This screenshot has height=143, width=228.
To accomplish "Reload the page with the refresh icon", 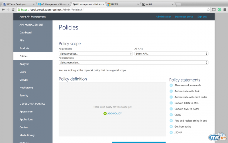I will click(x=13, y=10).
